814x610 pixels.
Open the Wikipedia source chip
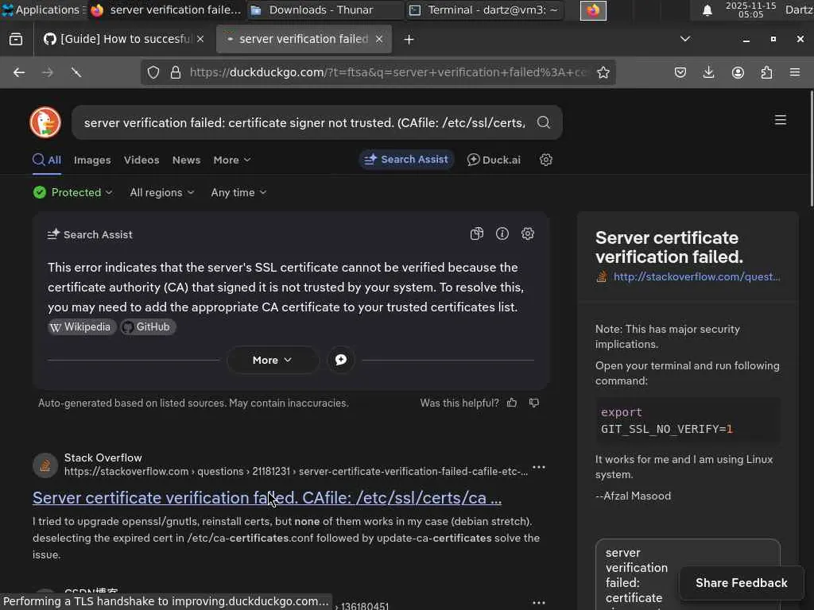[82, 326]
